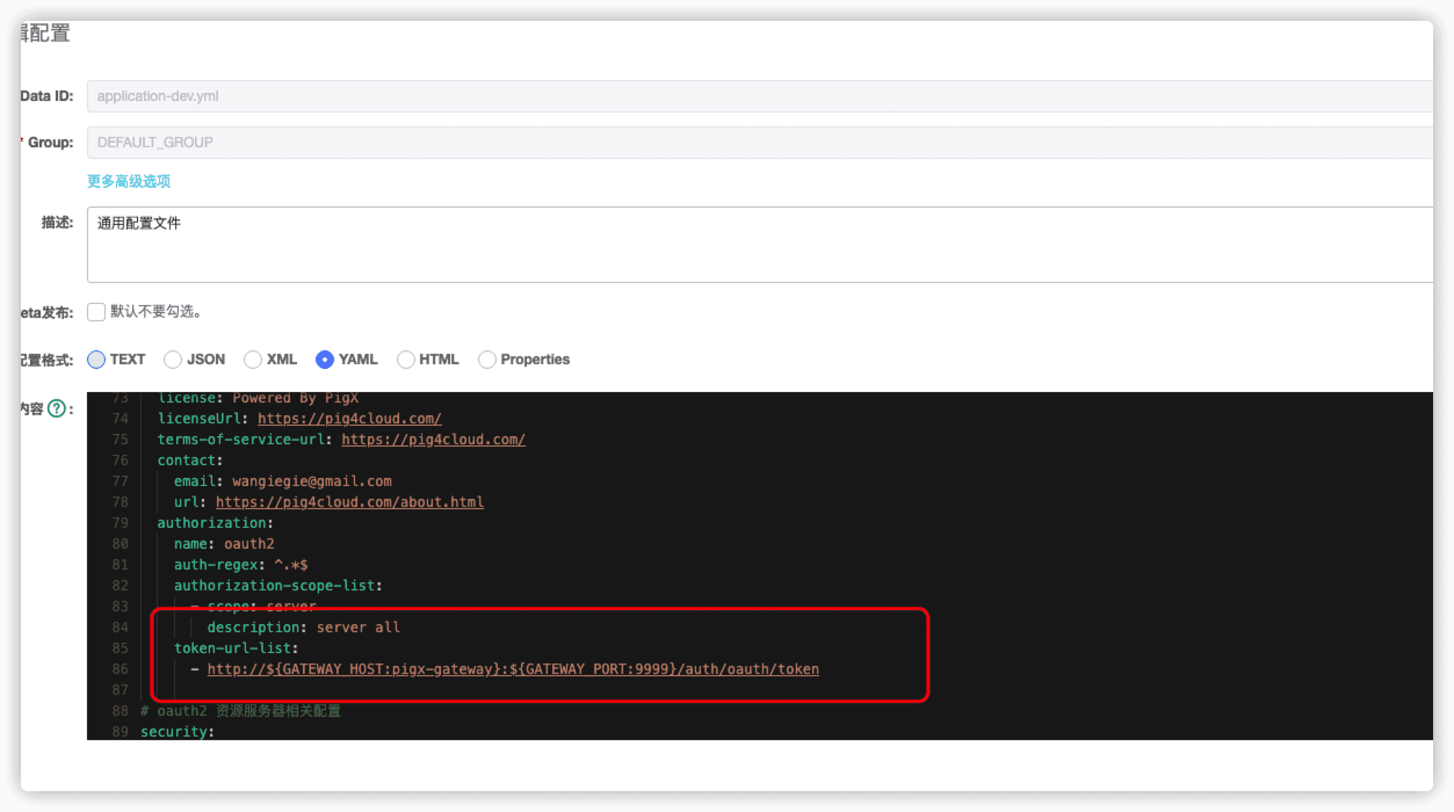Check the Beta publish checkbox
The width and height of the screenshot is (1454, 812).
[96, 312]
